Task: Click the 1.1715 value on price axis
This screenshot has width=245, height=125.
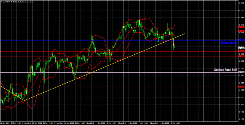Action: coord(241,3)
